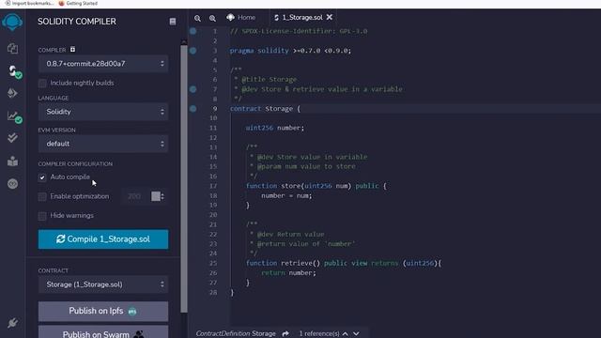
Task: Go to previous reference arrow
Action: pyautogui.click(x=346, y=333)
